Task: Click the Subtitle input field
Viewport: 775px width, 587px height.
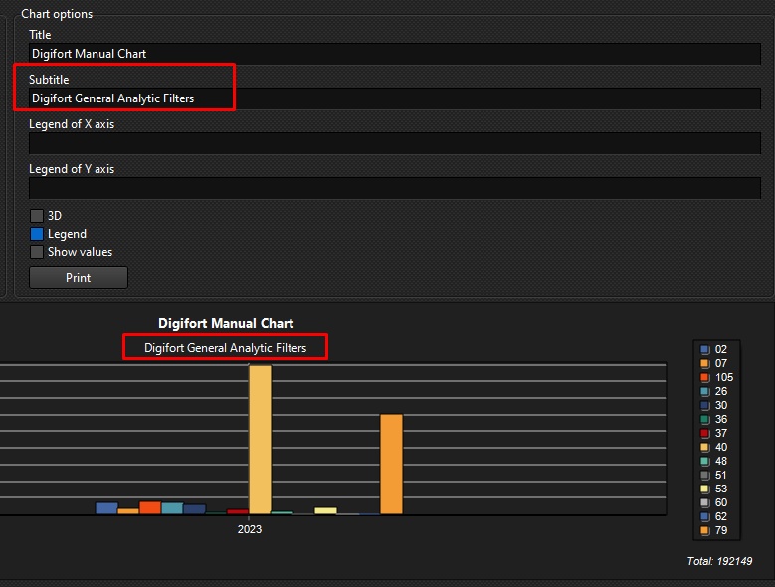Action: [x=394, y=98]
